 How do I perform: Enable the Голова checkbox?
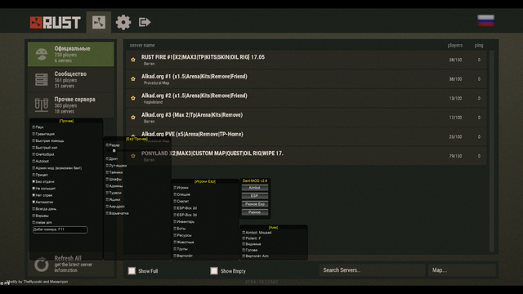(x=244, y=250)
